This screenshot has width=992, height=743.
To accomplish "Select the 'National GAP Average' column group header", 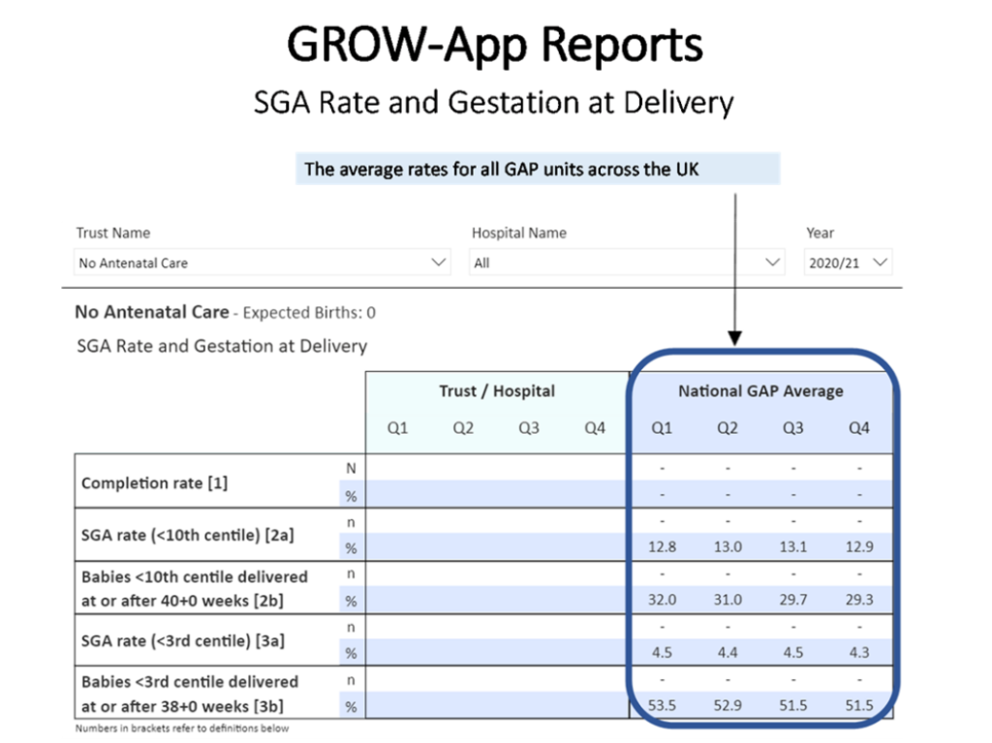I will pyautogui.click(x=760, y=391).
